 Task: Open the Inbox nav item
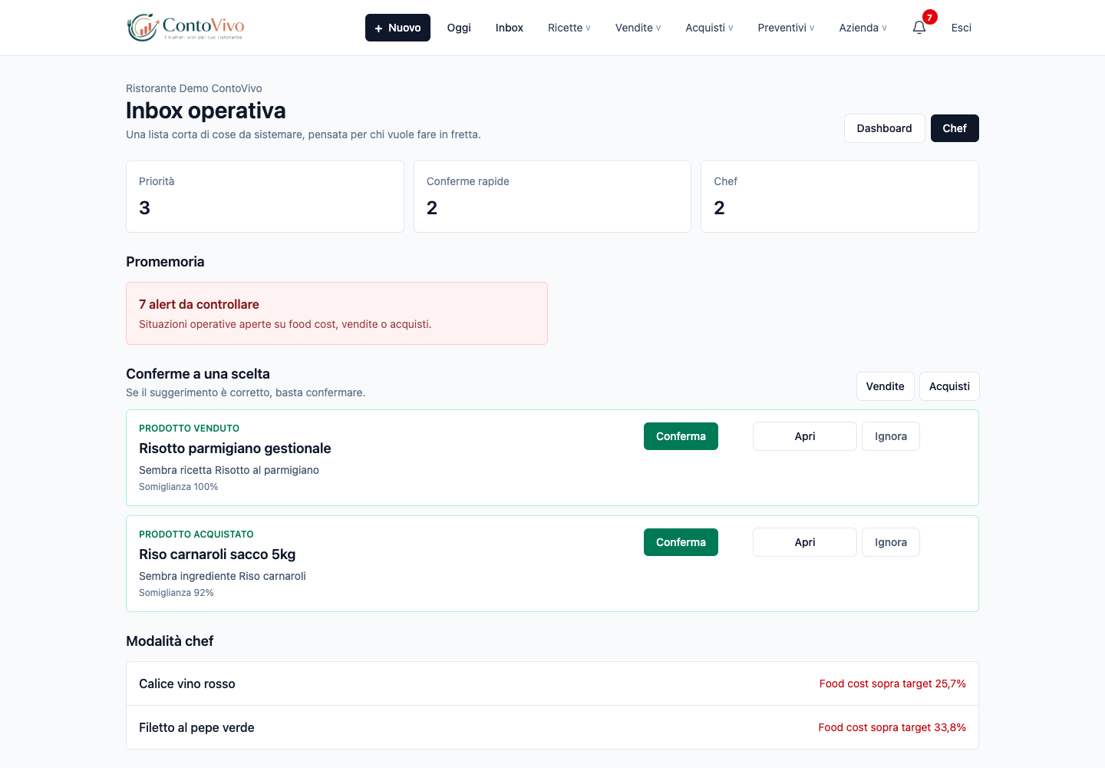coord(510,28)
